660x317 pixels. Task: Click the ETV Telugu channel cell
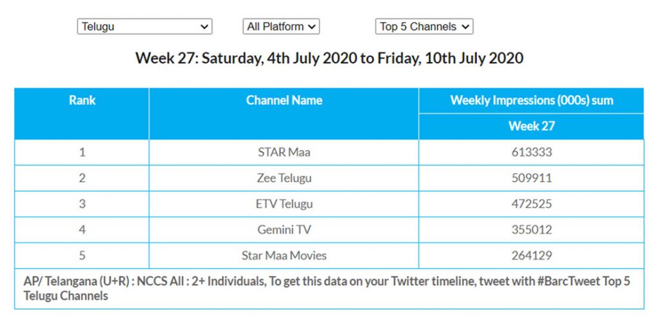point(284,204)
